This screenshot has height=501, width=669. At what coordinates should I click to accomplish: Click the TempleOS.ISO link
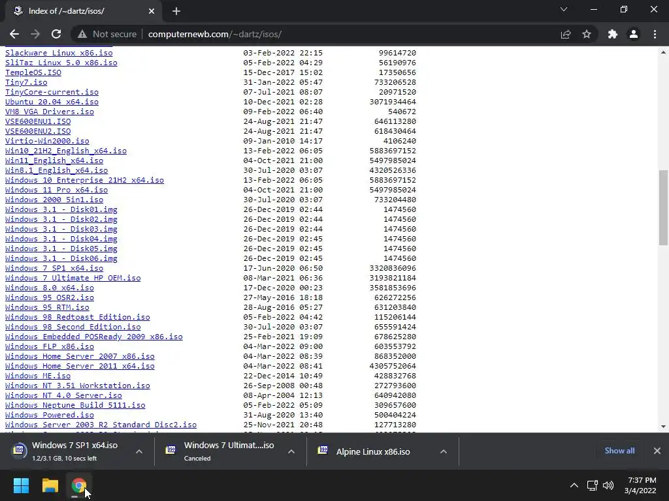tap(33, 72)
